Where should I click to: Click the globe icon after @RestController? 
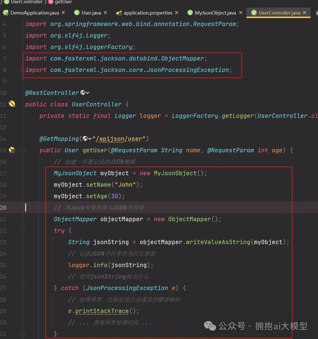click(83, 93)
